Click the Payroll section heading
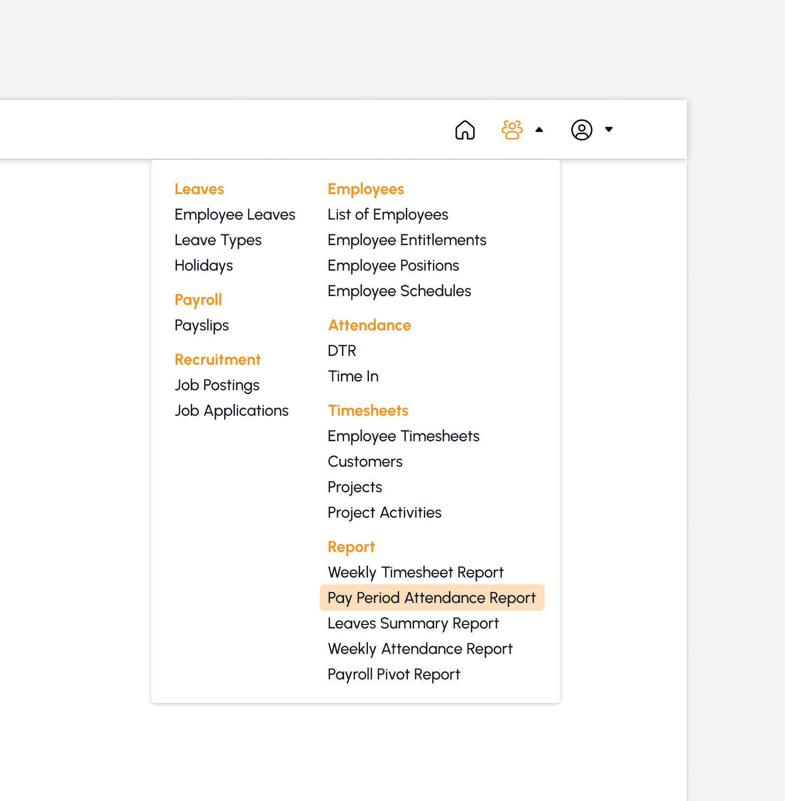Screen dimensions: 785x801 [x=198, y=300]
